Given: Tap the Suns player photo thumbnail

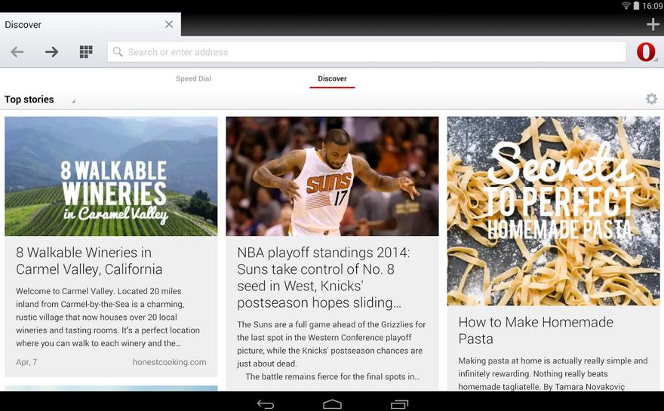Looking at the screenshot, I should click(x=332, y=176).
